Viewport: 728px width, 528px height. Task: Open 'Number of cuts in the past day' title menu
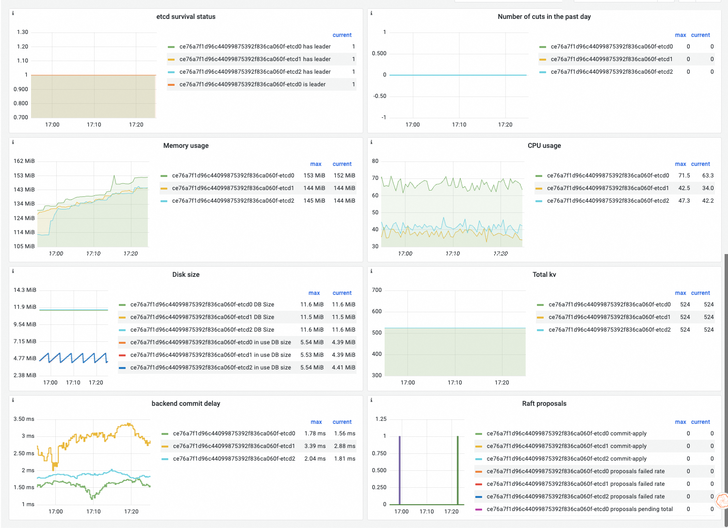(544, 16)
